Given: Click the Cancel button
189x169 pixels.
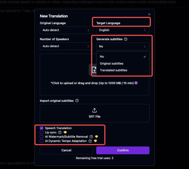Looking at the screenshot, I should 66,150.
